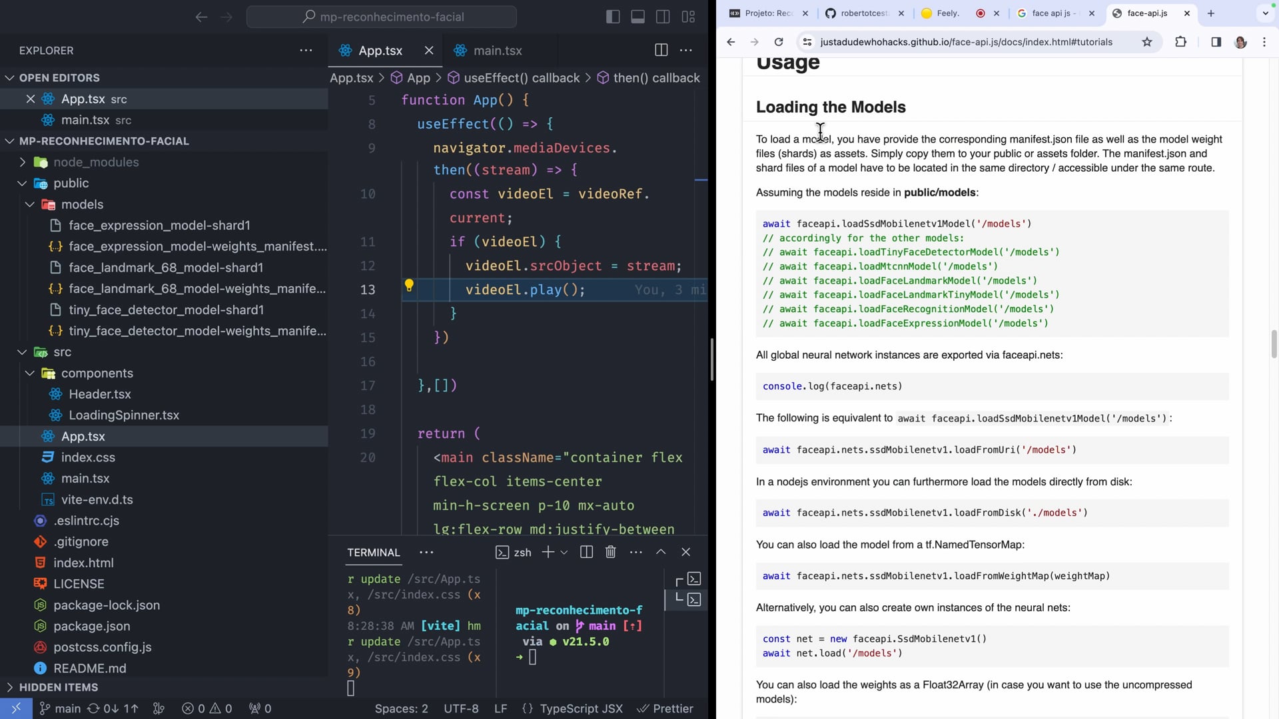
Task: Click the browser page vertical scrollbar thumb
Action: tap(1274, 344)
